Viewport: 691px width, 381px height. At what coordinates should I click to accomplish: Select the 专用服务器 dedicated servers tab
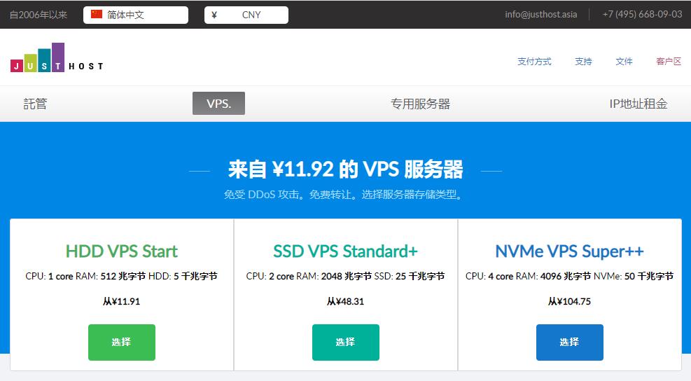coord(421,104)
